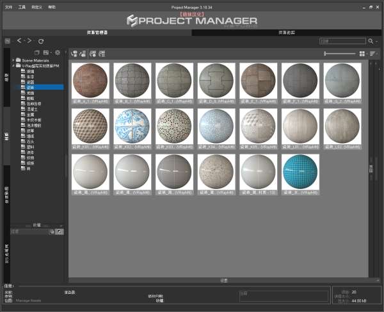
Task: Select the 砖 category at tree bottom
Action: point(28,168)
